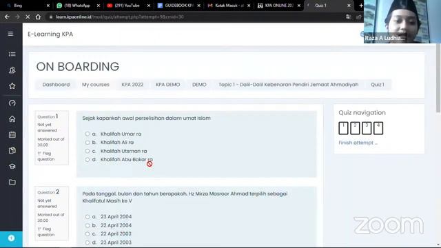Open Dashboard breadcrumb link
The image size is (441, 248).
coord(56,85)
